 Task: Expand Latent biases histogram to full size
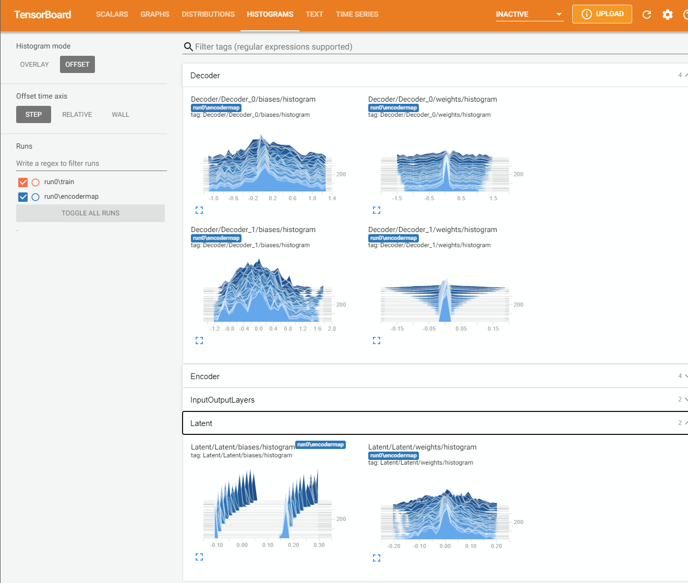tap(199, 557)
